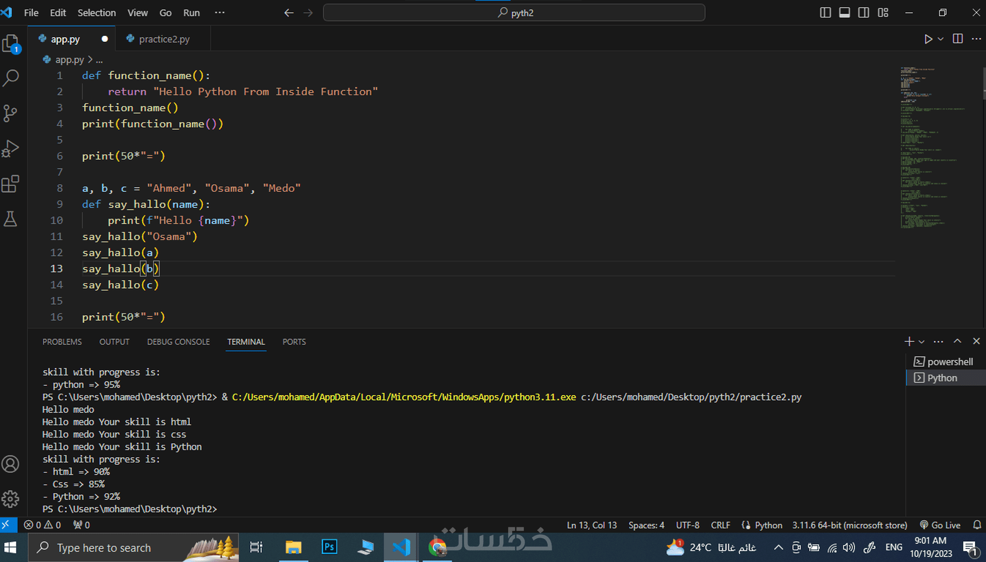
Task: Open the Search view icon
Action: click(x=11, y=78)
